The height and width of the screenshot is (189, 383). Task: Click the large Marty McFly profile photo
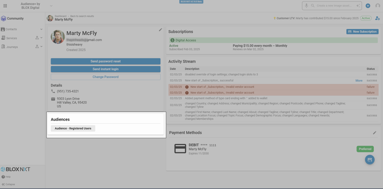point(57,37)
